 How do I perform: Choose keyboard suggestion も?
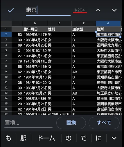pyautogui.click(x=8, y=138)
